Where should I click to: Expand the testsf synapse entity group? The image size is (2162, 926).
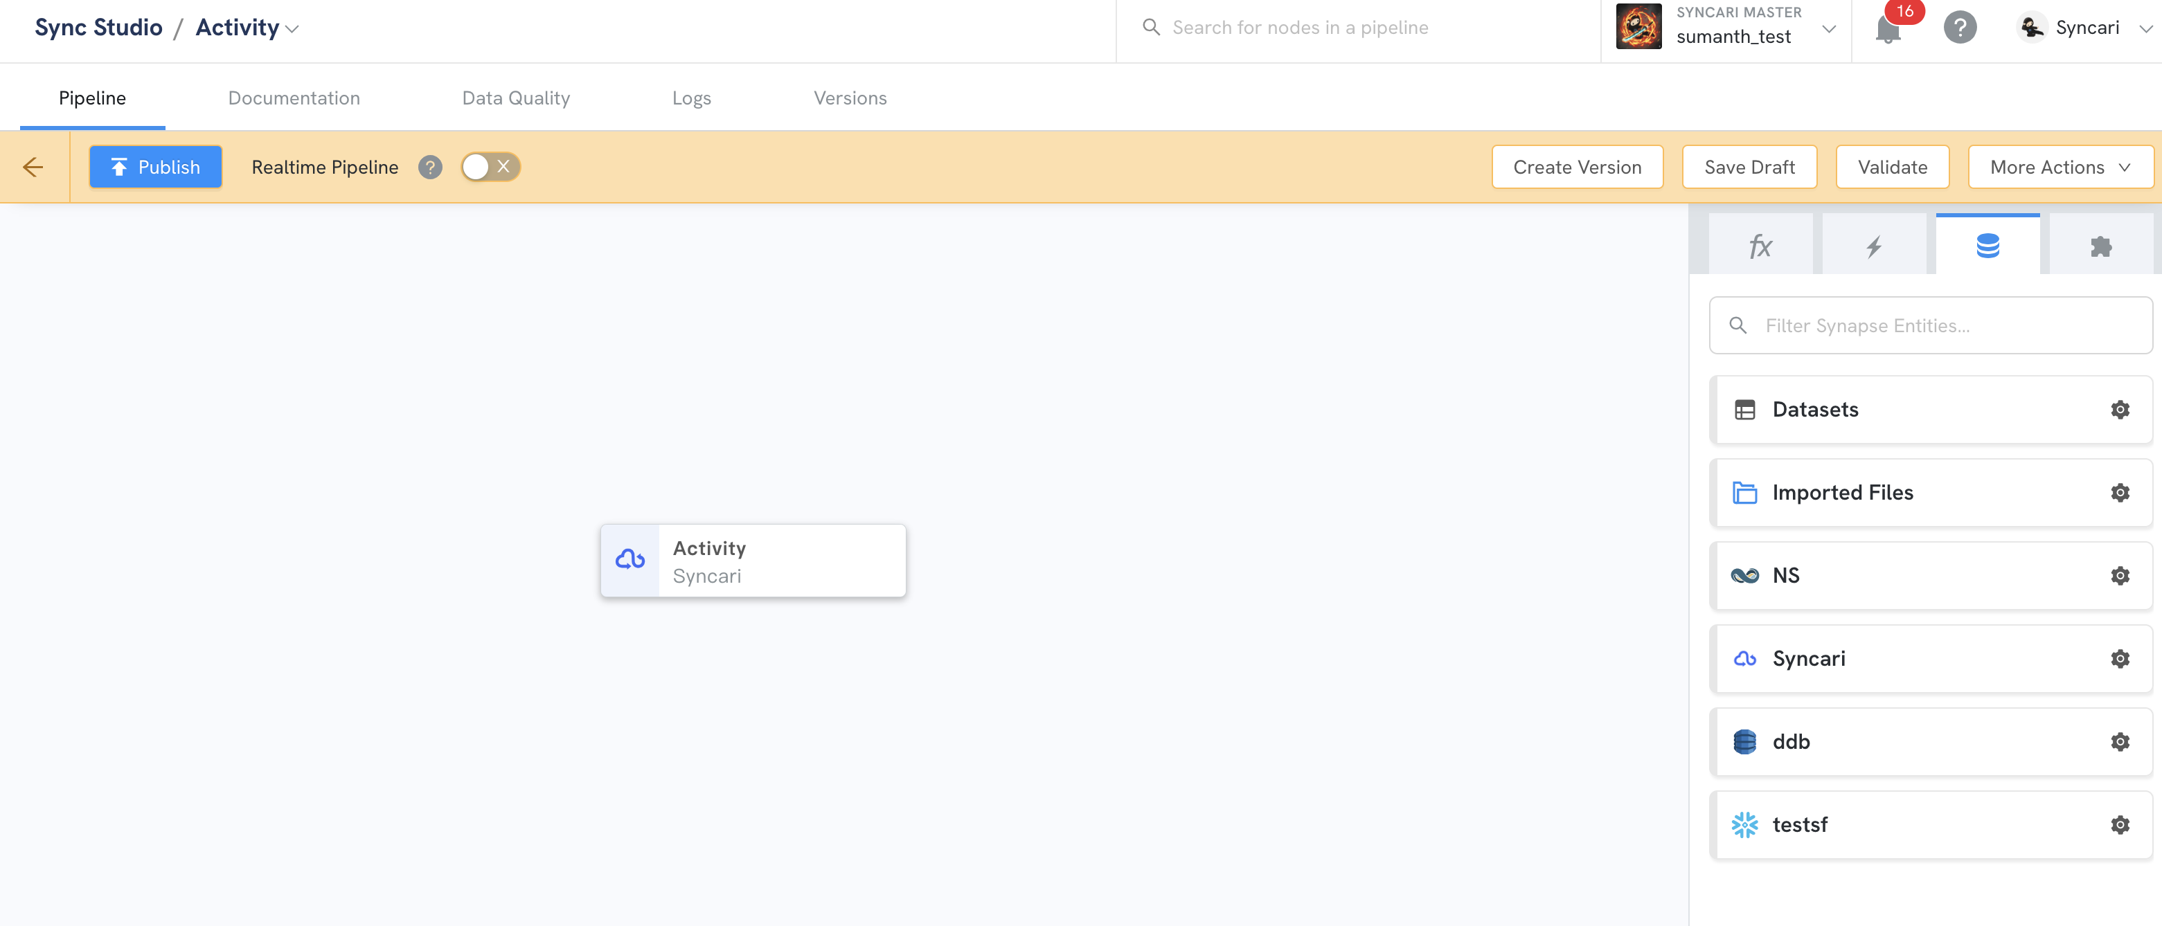pyautogui.click(x=1931, y=824)
